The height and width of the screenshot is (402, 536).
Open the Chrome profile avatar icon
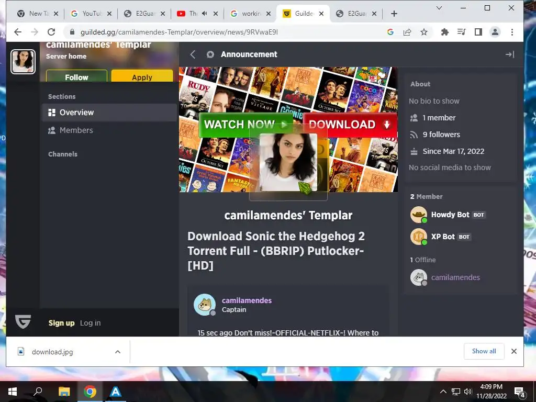495,32
